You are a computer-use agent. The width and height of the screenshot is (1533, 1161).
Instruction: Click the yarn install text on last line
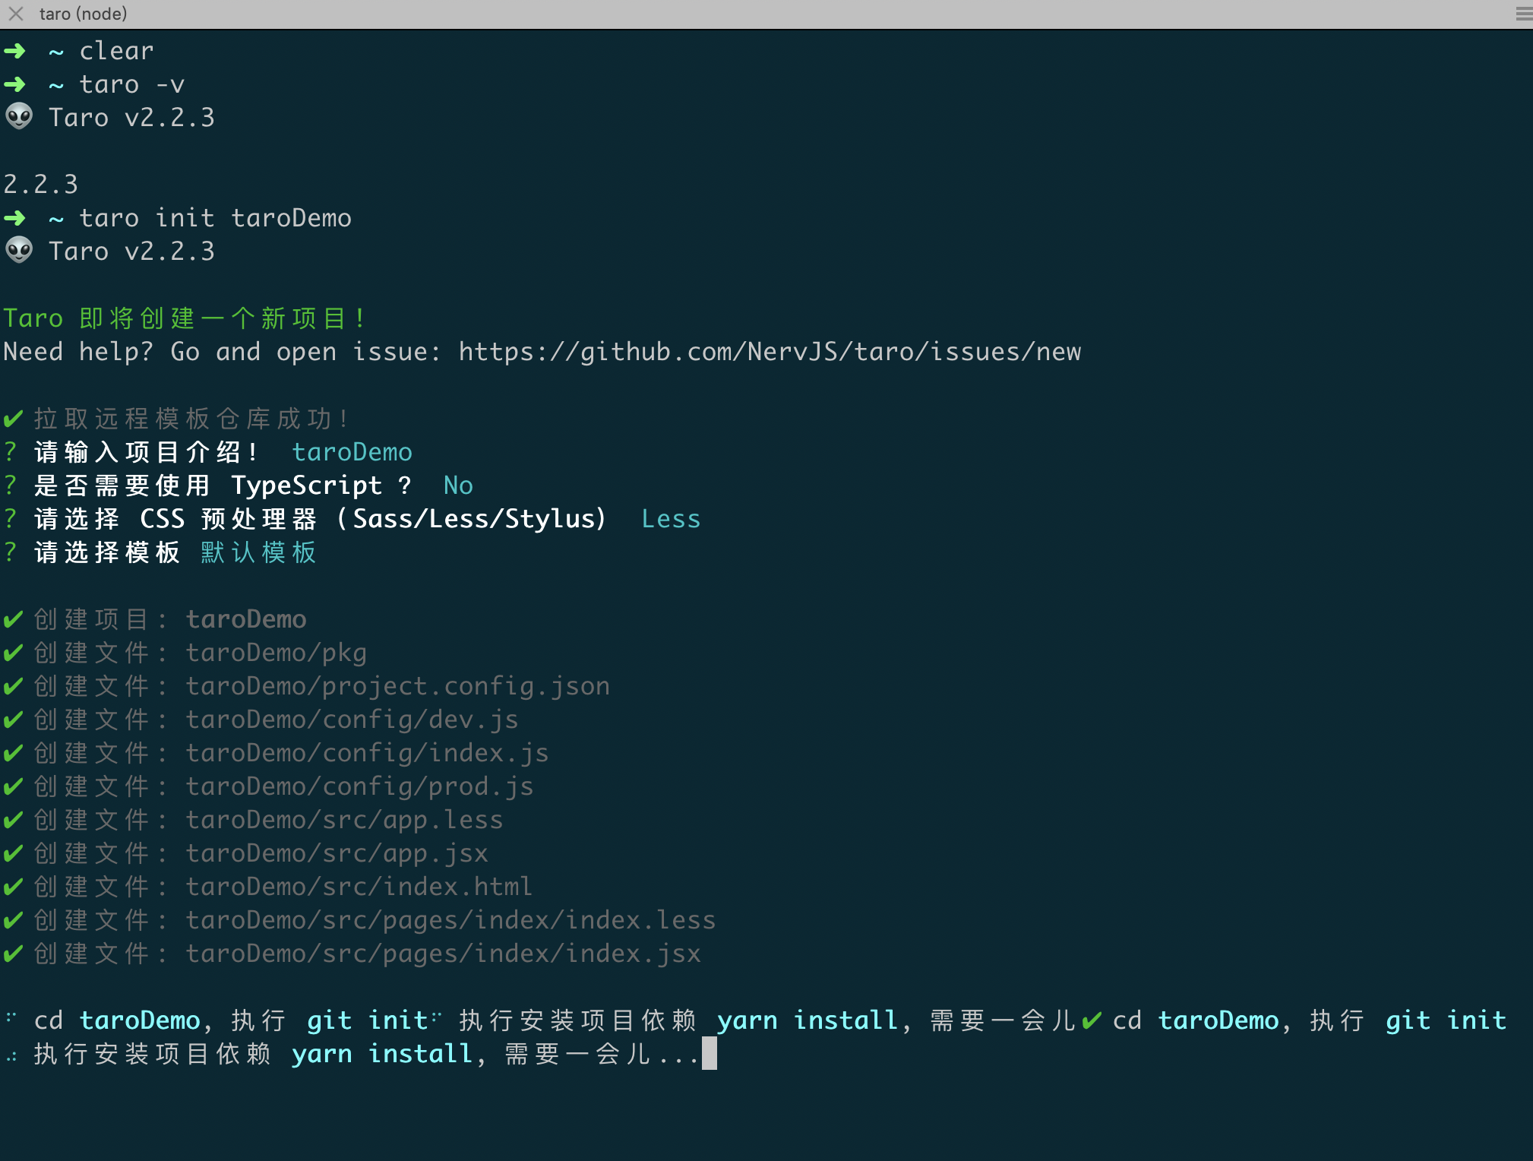(382, 1054)
